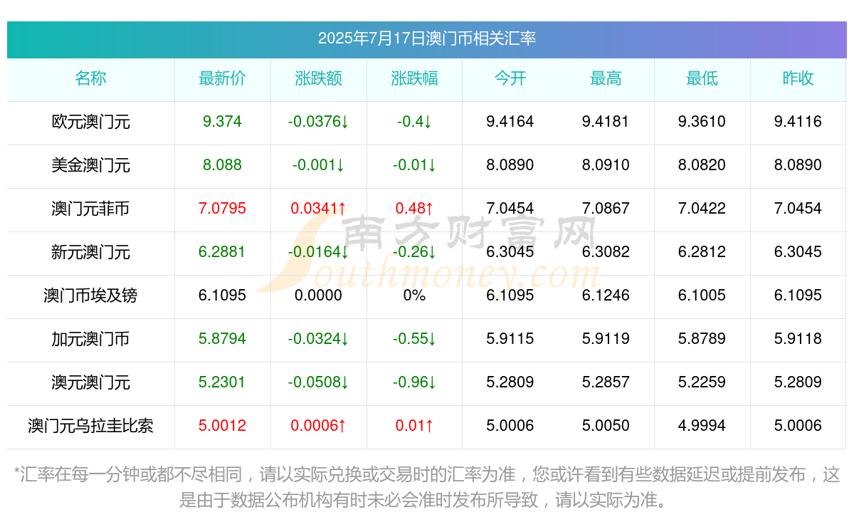
Task: Click change value 0.0000
Action: (x=319, y=296)
